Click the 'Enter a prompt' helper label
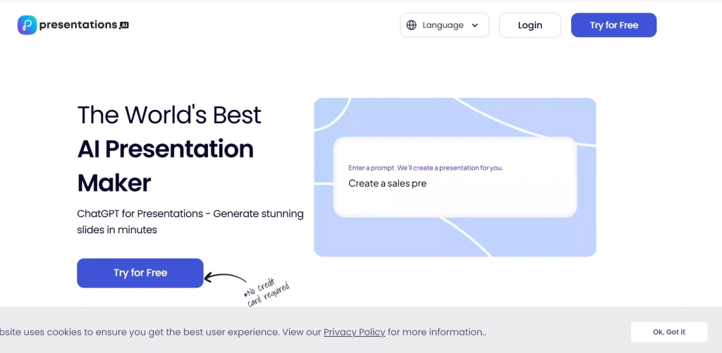Screen dimensions: 722x353 pyautogui.click(x=425, y=168)
